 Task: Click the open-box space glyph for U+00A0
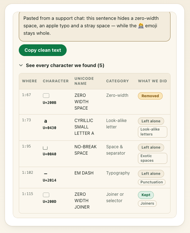point(45,148)
